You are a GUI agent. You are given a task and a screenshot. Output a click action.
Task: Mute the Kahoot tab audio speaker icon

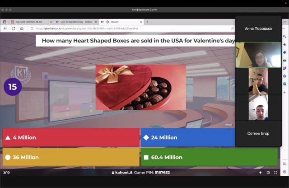tap(107, 22)
